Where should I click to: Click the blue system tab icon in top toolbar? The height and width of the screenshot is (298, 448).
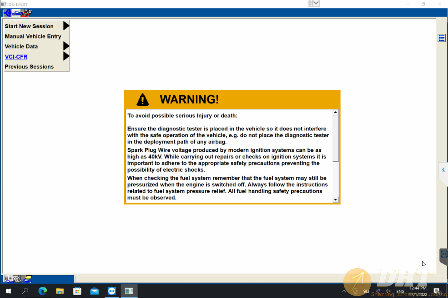click(x=7, y=13)
